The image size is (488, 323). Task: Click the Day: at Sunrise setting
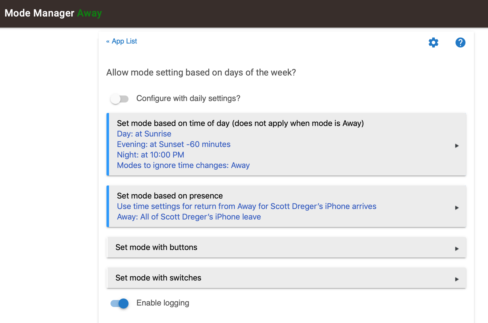tap(144, 134)
